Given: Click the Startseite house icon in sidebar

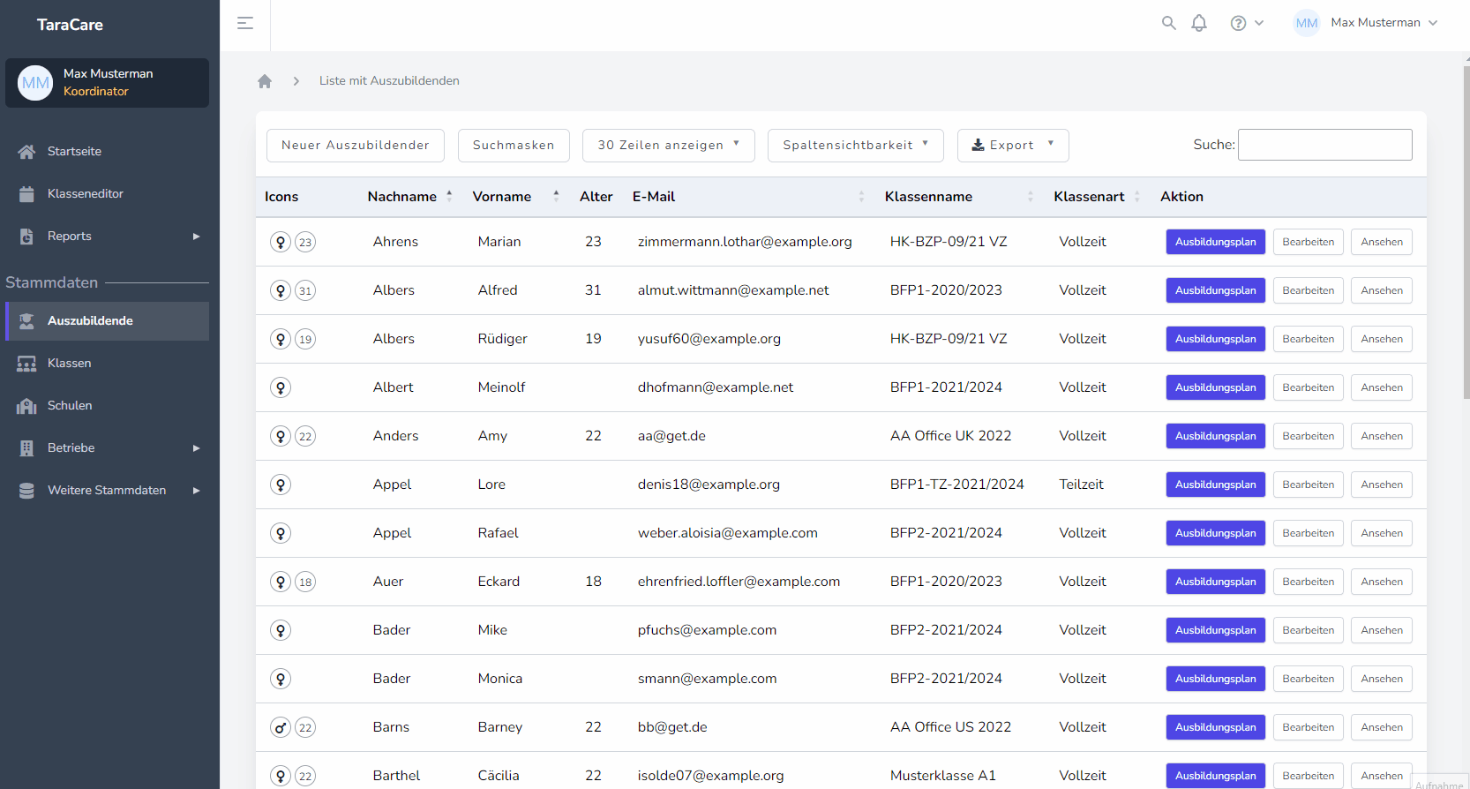Looking at the screenshot, I should click(x=26, y=152).
